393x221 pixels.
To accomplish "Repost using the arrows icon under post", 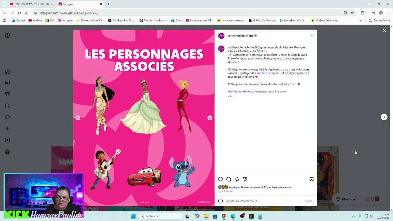I will click(x=237, y=179).
